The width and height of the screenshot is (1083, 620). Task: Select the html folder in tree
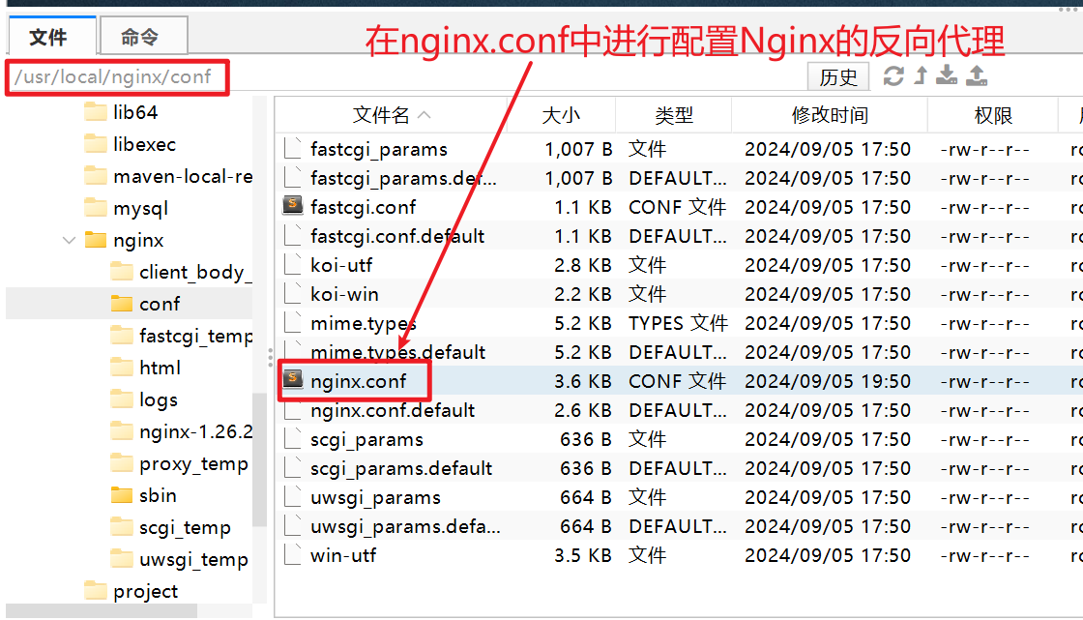(160, 369)
